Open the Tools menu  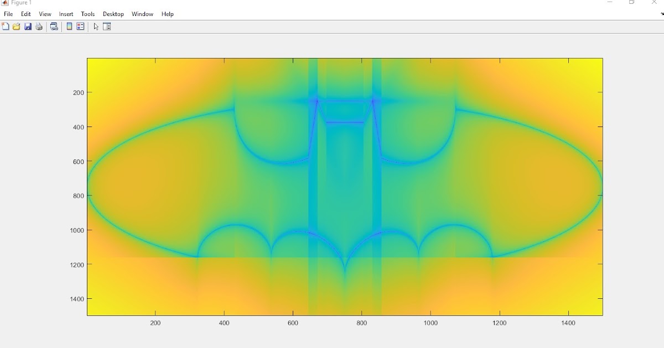click(87, 14)
